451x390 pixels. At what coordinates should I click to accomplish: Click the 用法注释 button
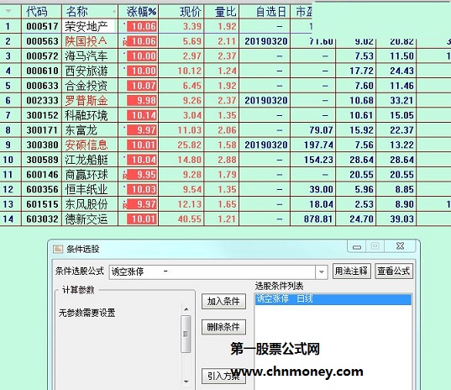pos(352,271)
